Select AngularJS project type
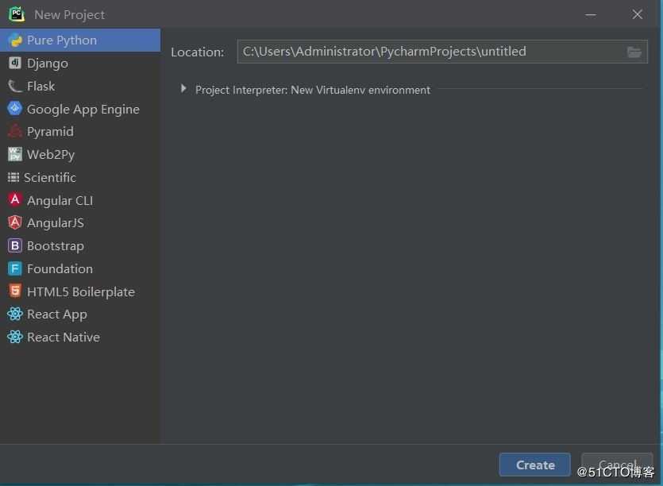Image resolution: width=663 pixels, height=486 pixels. pyautogui.click(x=80, y=223)
